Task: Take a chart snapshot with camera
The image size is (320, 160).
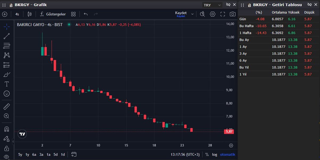Action: click(233, 14)
